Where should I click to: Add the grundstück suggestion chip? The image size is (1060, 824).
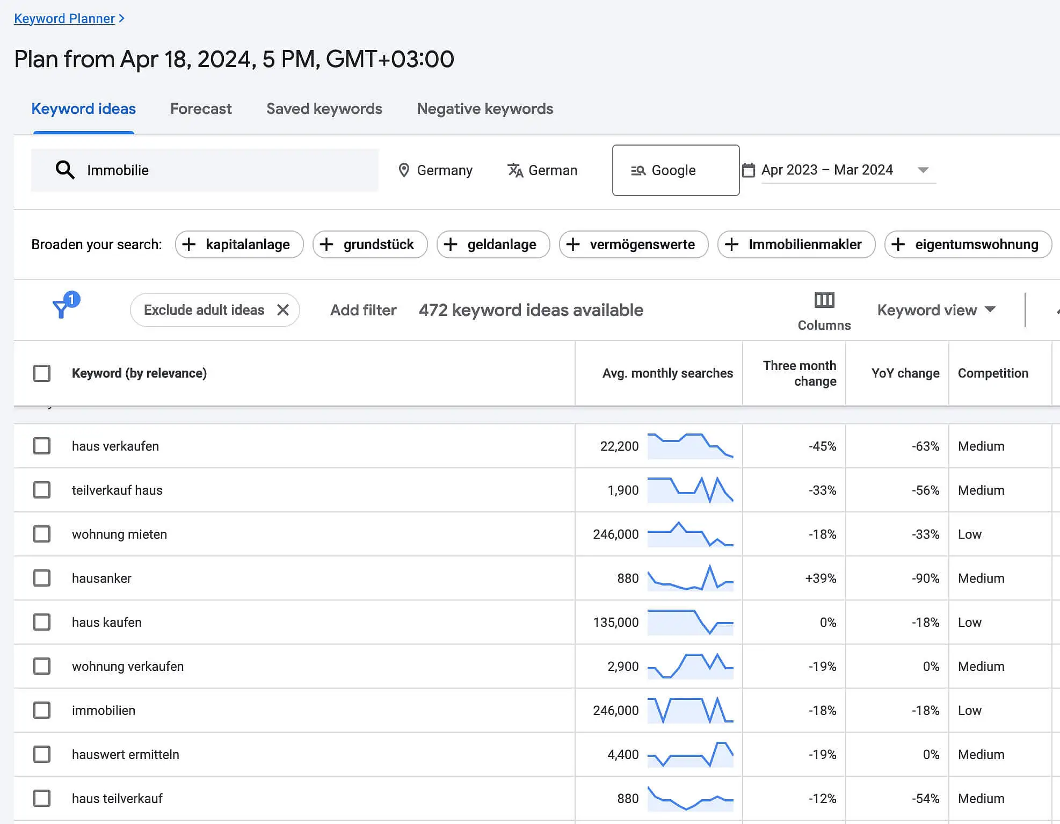[x=370, y=244]
